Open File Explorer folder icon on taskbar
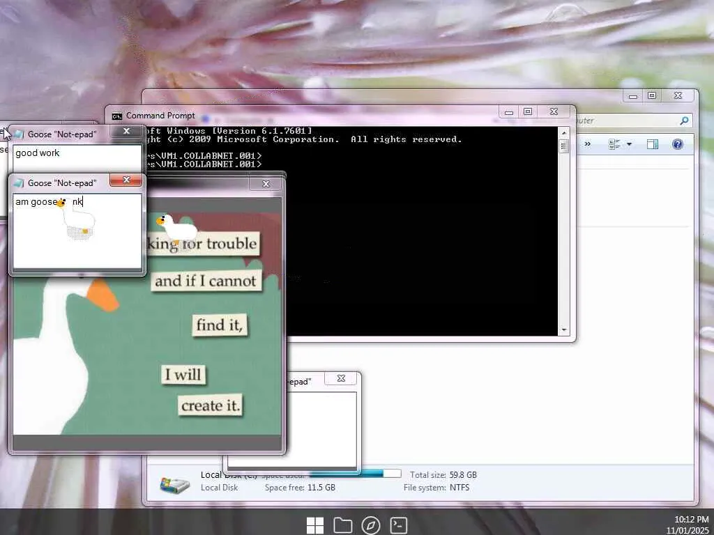Screen dimensions: 714x535 pos(342,525)
